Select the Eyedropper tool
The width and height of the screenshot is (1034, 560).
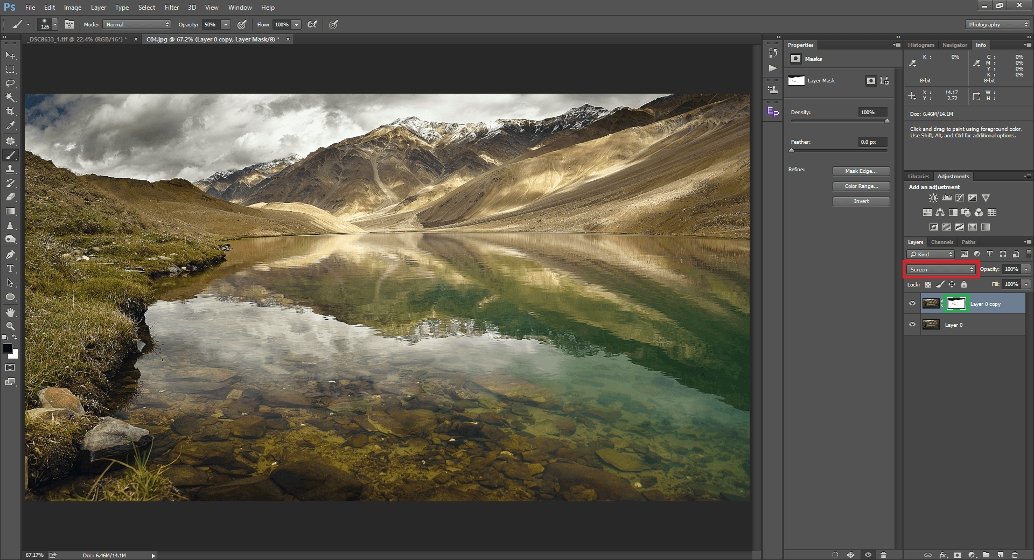[10, 125]
